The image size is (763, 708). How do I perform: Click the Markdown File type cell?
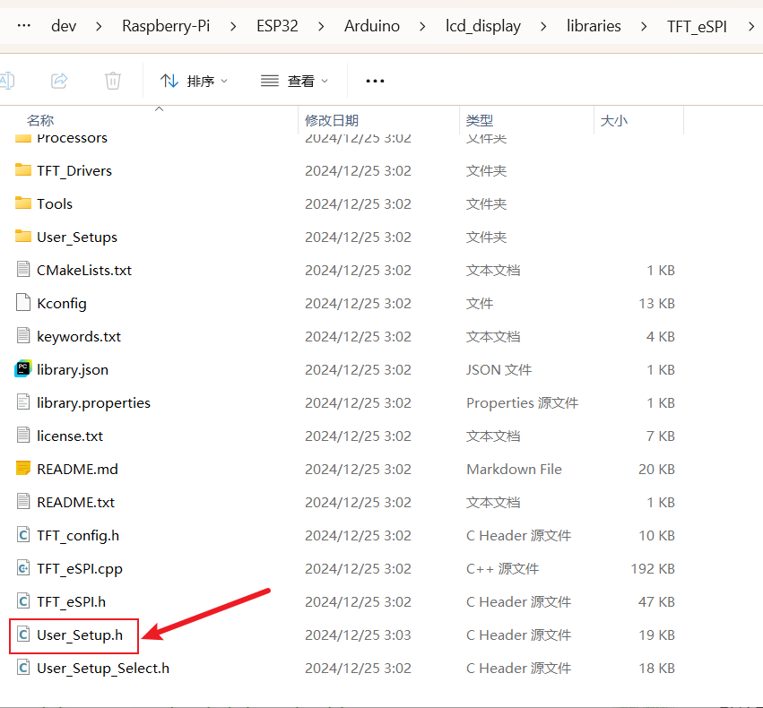click(x=515, y=470)
